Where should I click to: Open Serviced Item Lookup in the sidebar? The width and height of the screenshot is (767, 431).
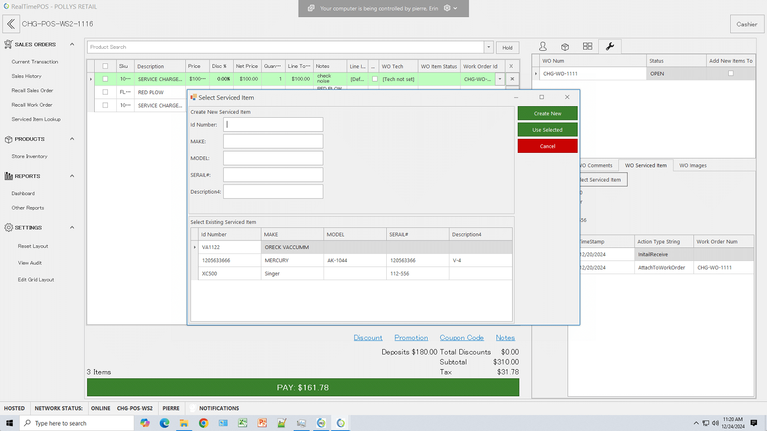point(36,119)
